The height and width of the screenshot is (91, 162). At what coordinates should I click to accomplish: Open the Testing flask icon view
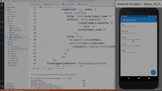pos(2,32)
